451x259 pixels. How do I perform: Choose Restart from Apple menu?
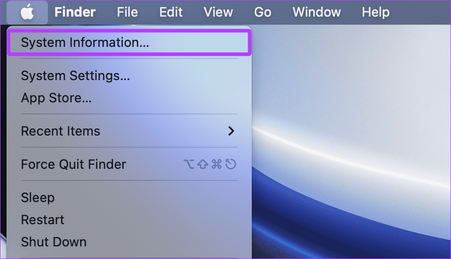129,220
